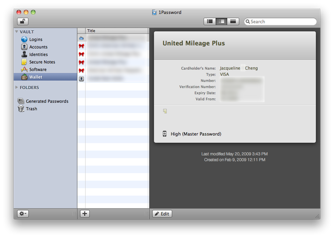Switch to split column view layout

click(x=221, y=21)
